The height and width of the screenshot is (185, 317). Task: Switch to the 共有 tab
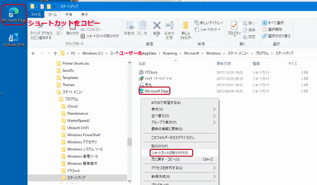(68, 14)
